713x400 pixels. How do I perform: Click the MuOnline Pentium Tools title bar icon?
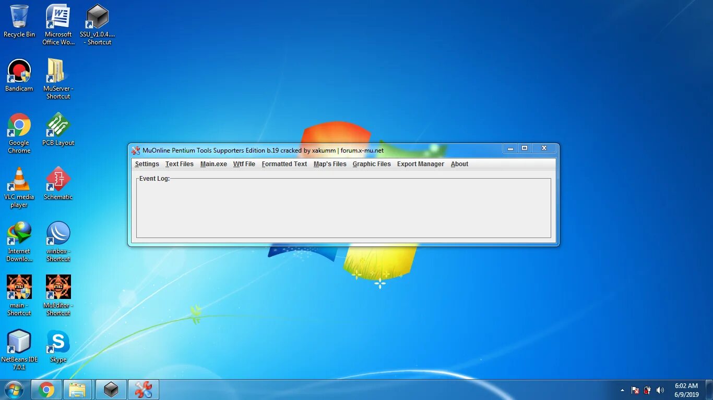(136, 151)
